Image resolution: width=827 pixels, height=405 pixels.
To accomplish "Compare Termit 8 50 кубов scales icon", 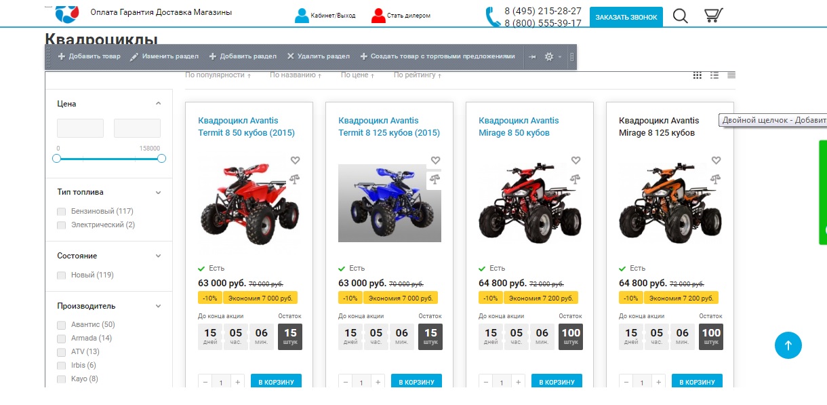I will 295,179.
